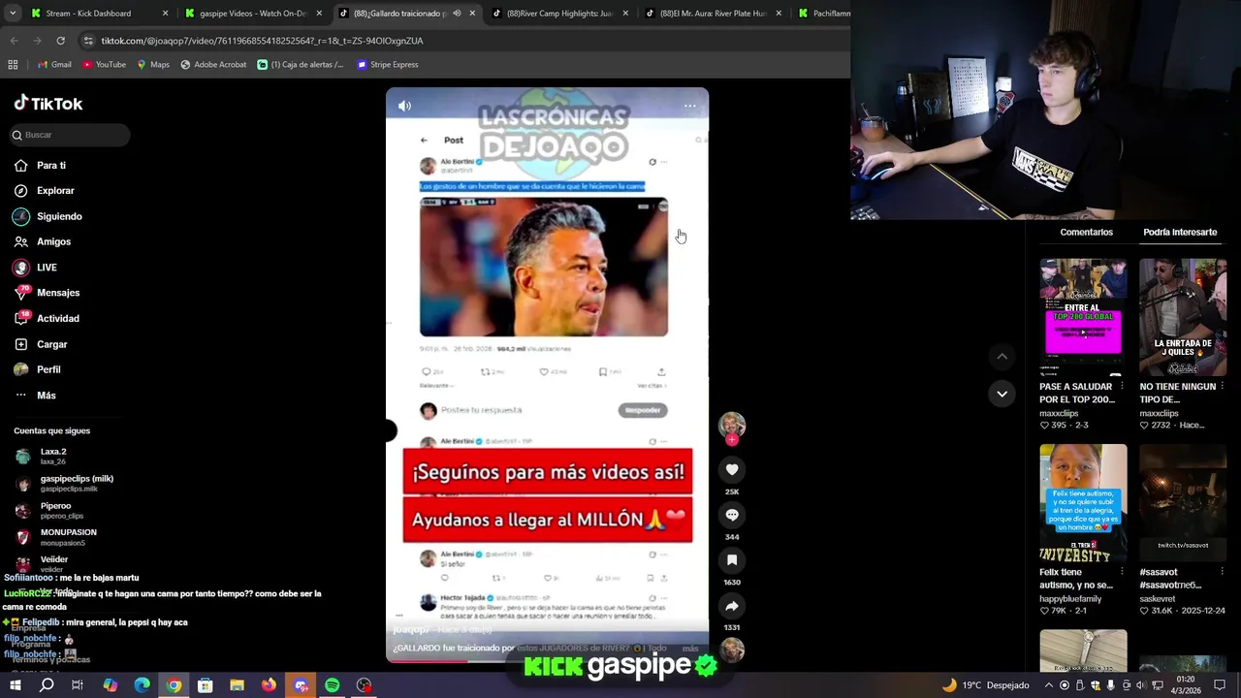Open comments via speech bubble icon
The width and height of the screenshot is (1241, 698).
click(x=732, y=515)
